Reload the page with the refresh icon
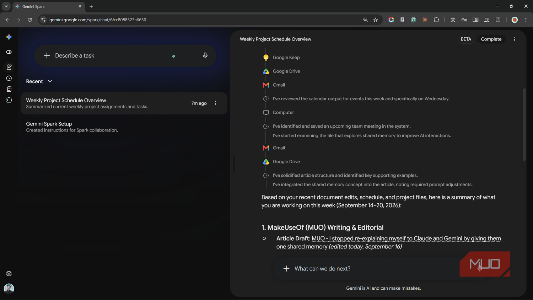The image size is (533, 300). (30, 20)
